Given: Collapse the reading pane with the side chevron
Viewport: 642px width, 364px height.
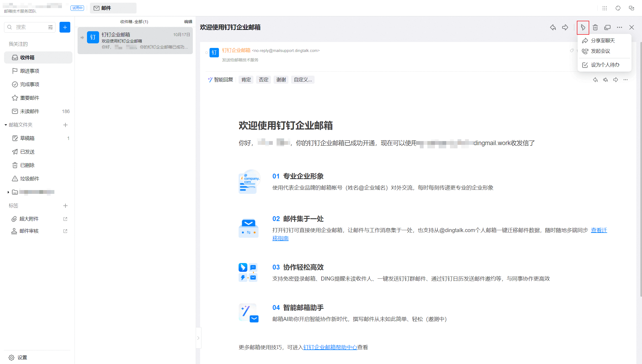Looking at the screenshot, I should point(198,338).
